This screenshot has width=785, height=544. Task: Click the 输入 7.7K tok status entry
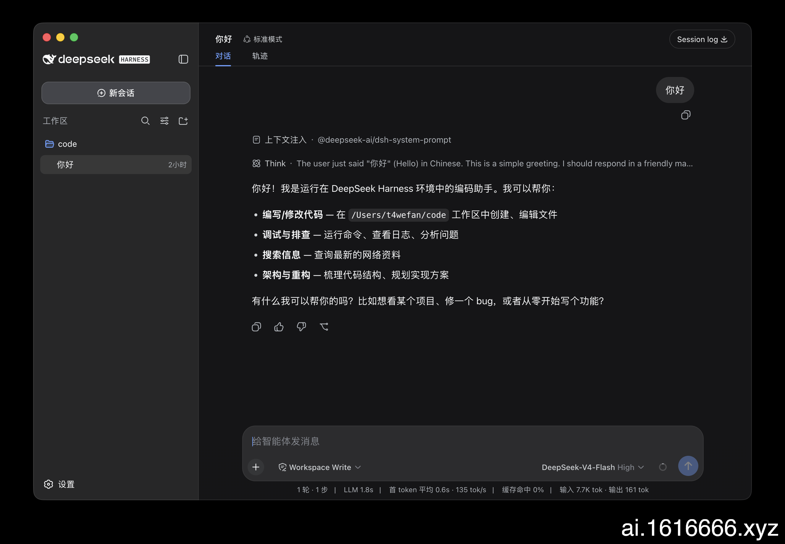pos(581,490)
